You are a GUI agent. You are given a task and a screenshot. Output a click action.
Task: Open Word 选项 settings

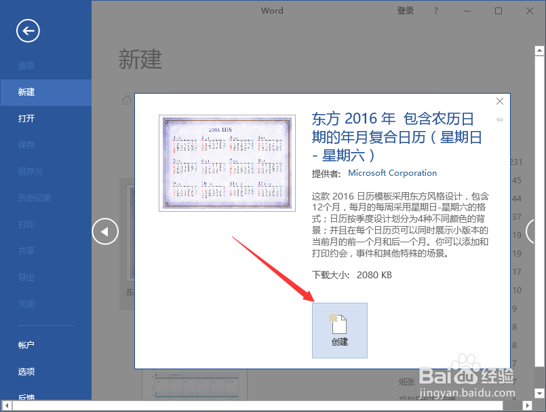(26, 371)
